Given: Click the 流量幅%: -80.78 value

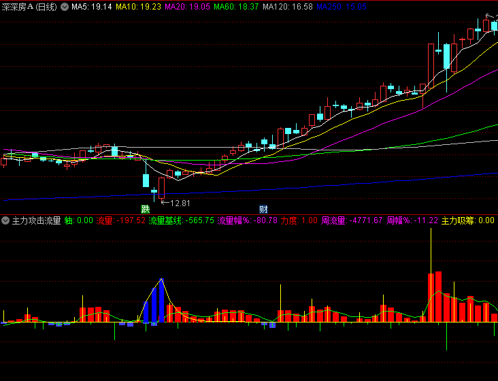Looking at the screenshot, I should coord(248,220).
